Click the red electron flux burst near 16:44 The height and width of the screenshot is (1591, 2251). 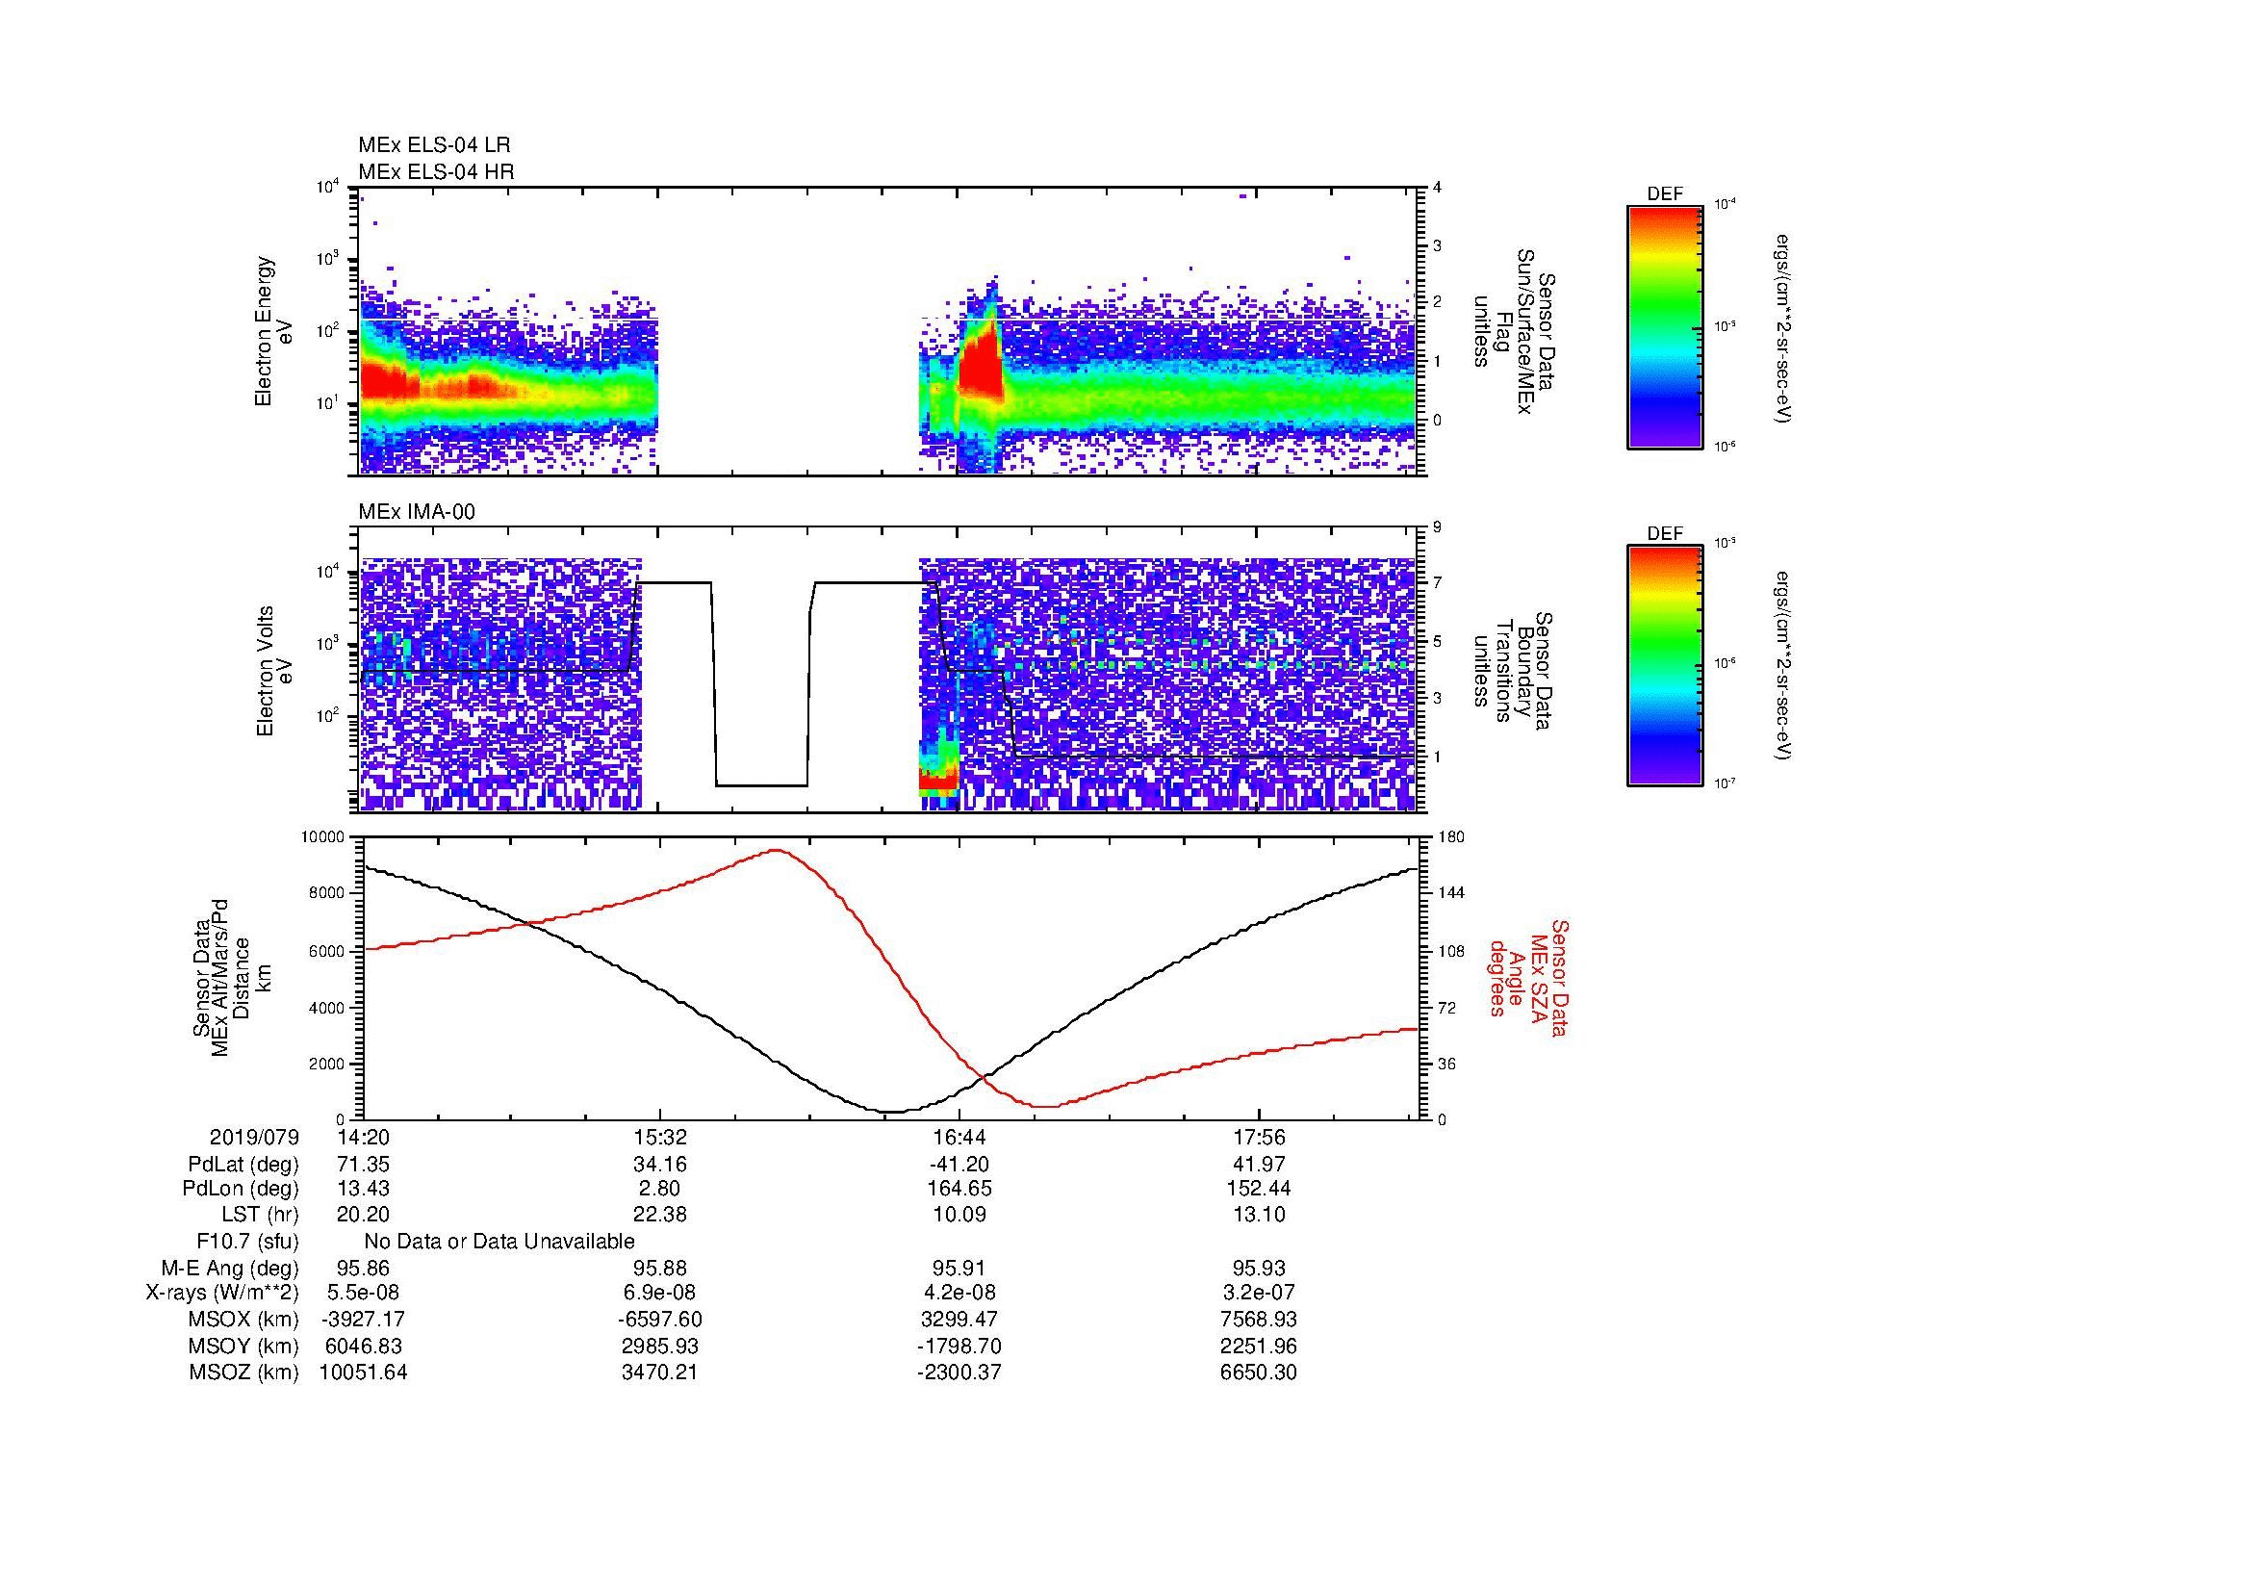click(x=981, y=363)
